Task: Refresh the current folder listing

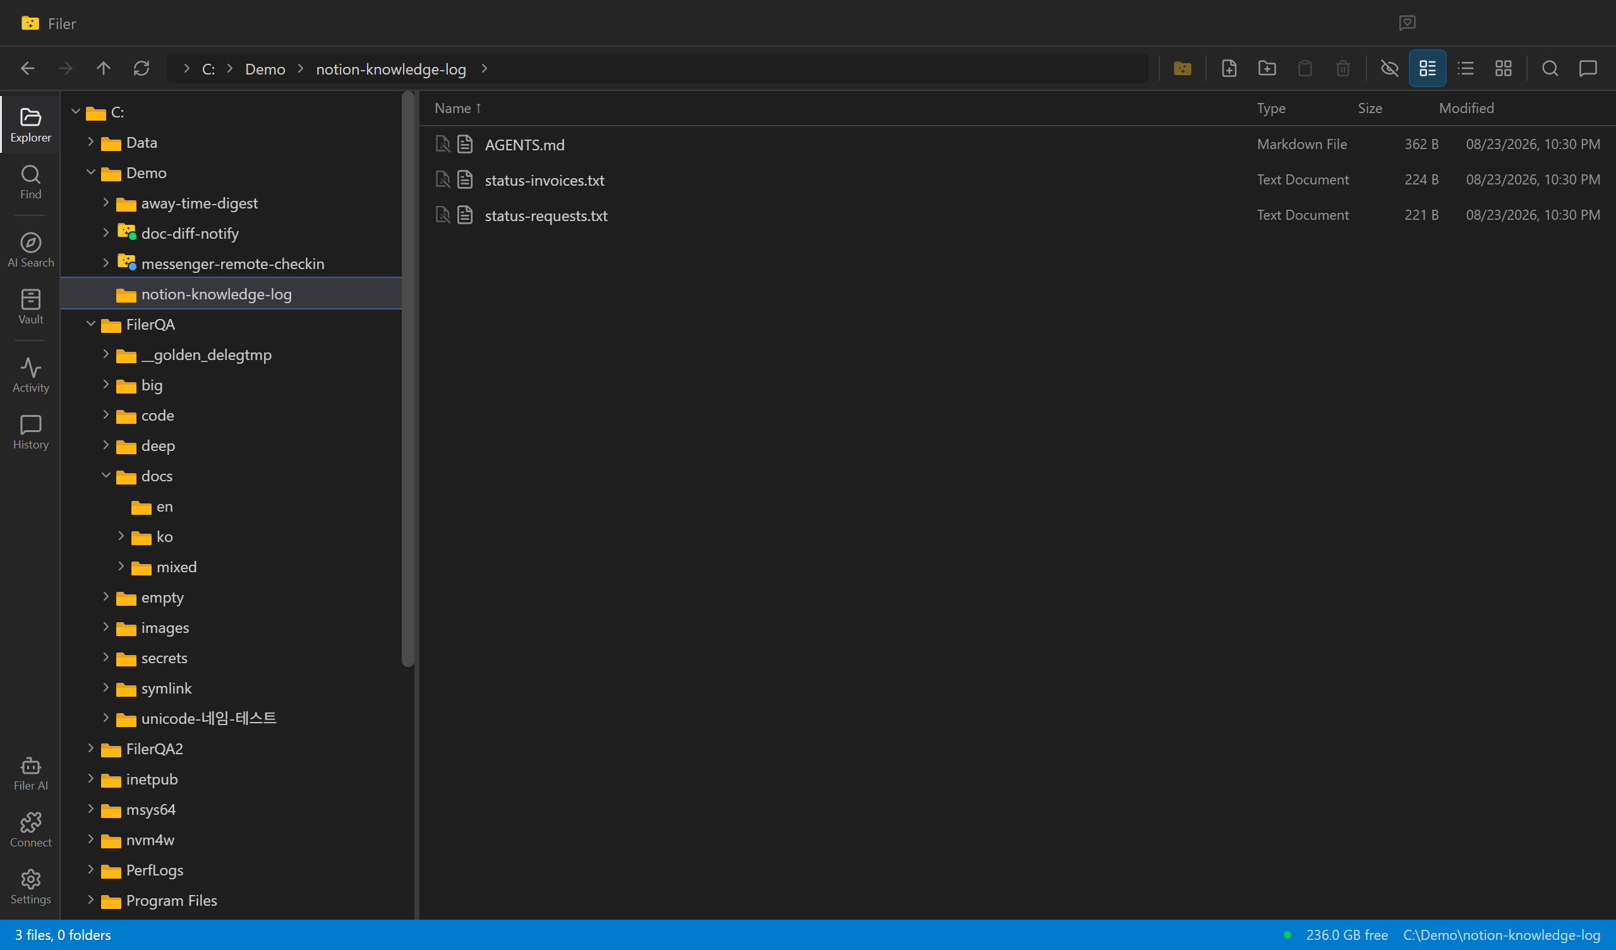Action: [141, 69]
